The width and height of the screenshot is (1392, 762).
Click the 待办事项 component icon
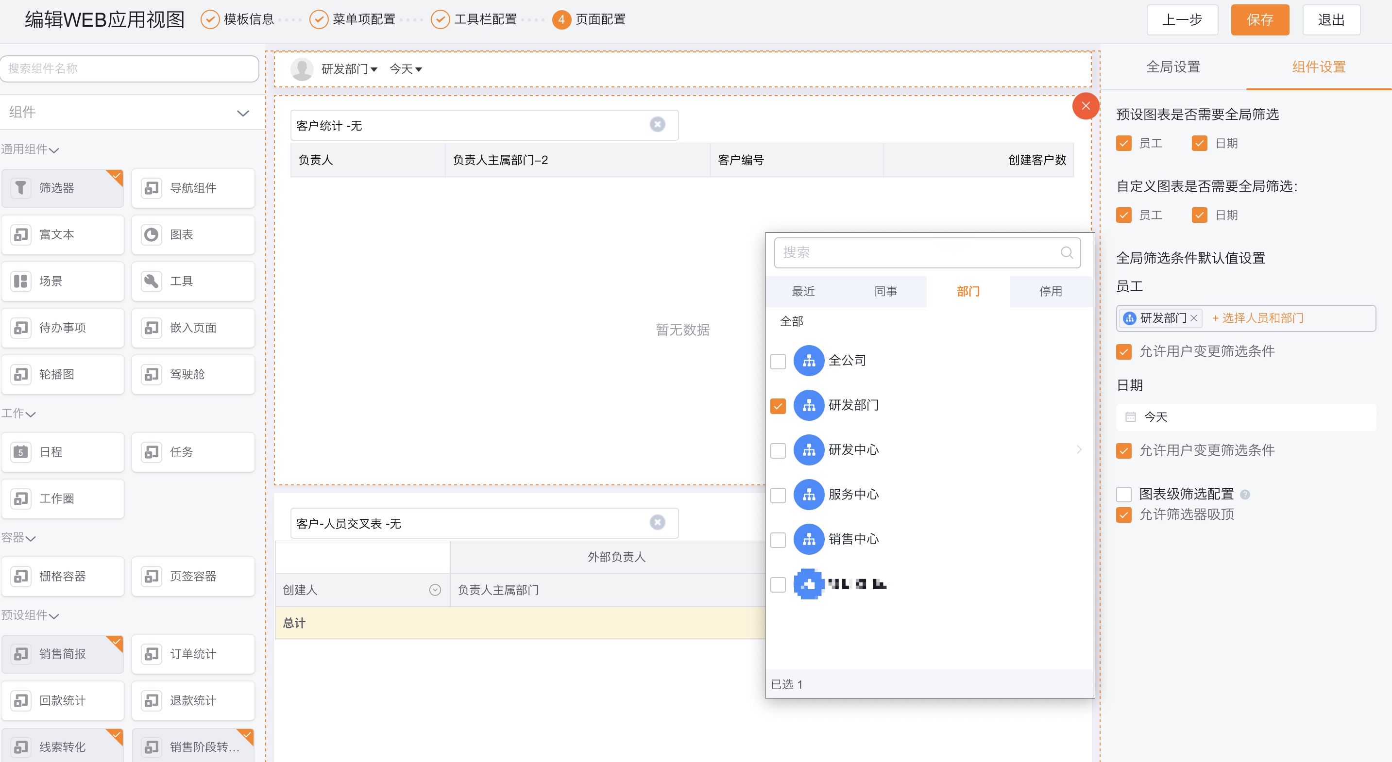click(x=62, y=328)
